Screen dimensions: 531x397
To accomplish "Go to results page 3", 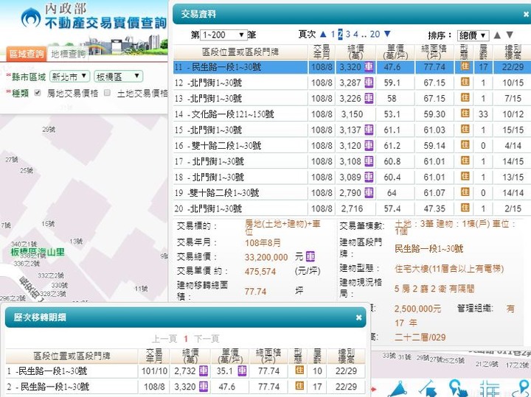I will (x=348, y=34).
